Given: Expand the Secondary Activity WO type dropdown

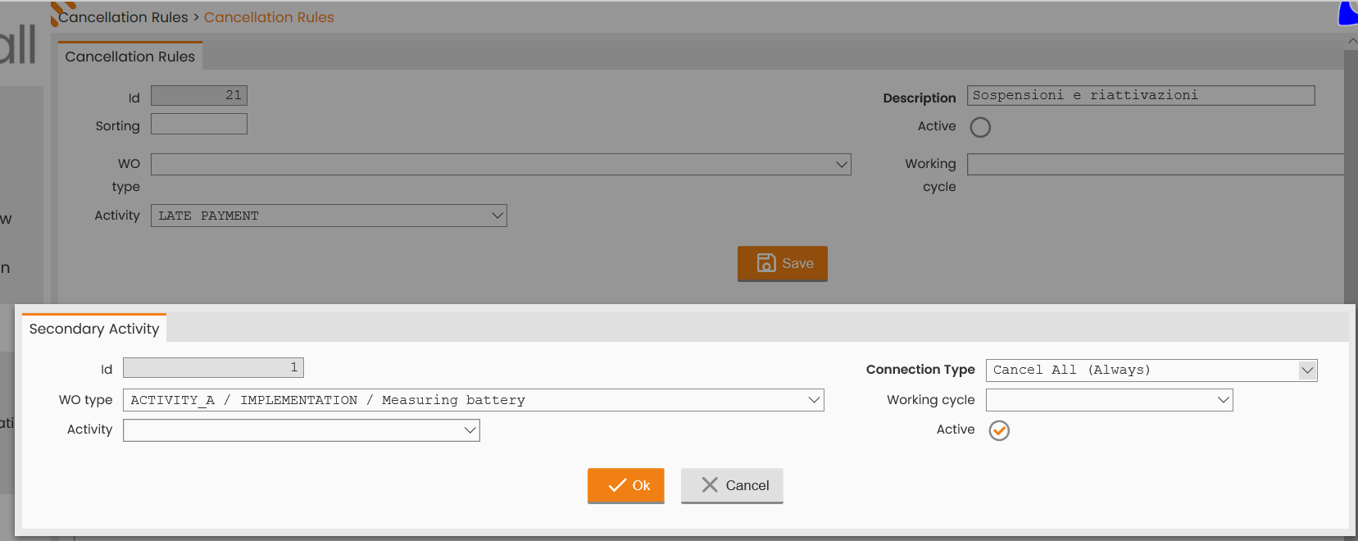Looking at the screenshot, I should [x=473, y=400].
